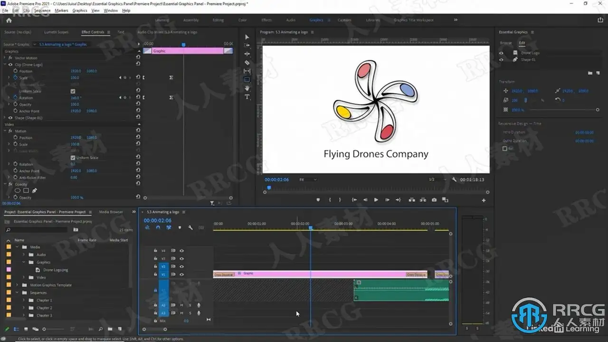Select the Hand tool

point(247,88)
